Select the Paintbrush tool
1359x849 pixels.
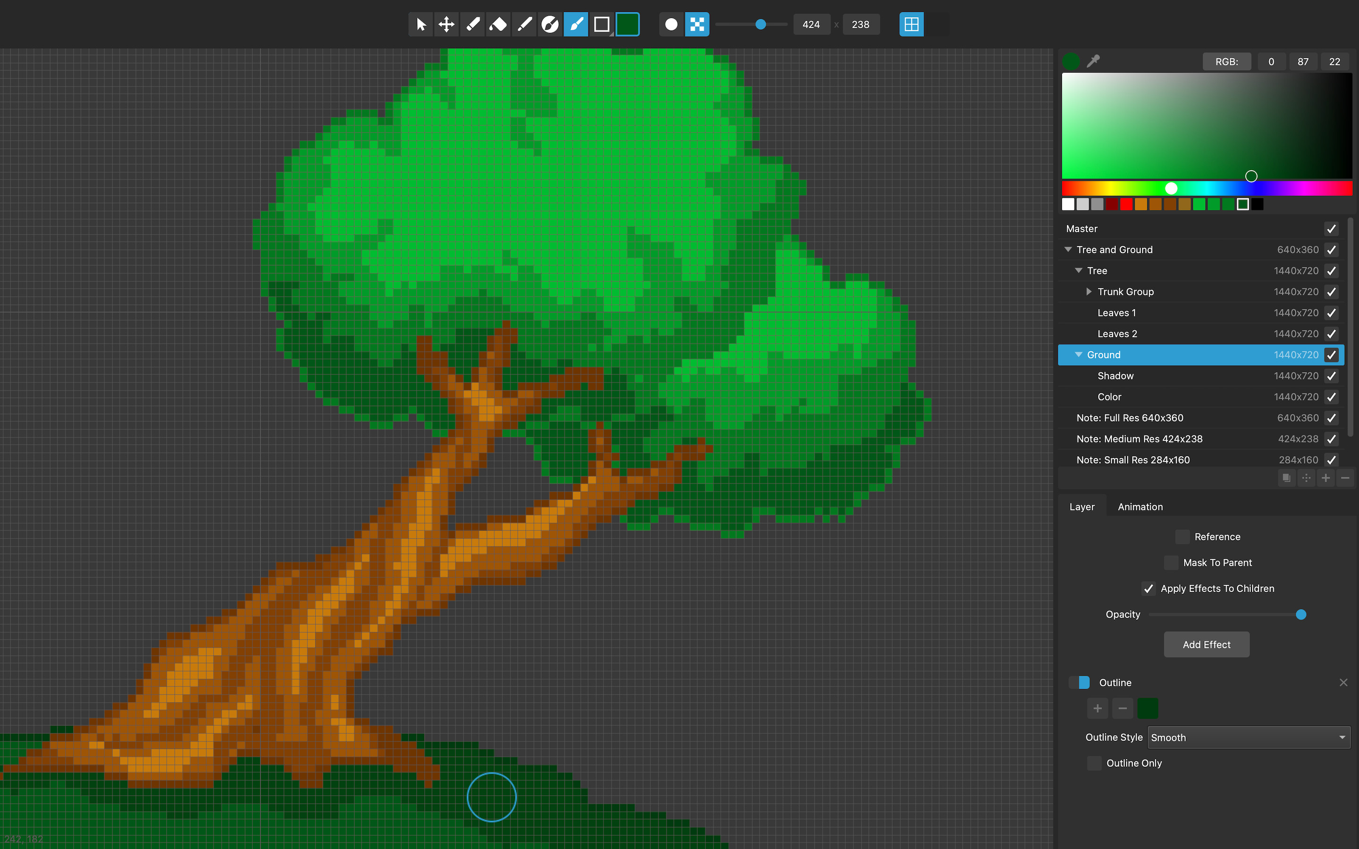(575, 24)
